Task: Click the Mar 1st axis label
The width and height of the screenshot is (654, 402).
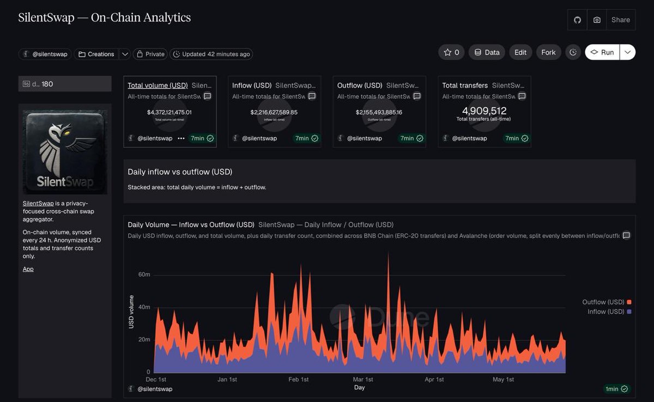Action: click(363, 379)
